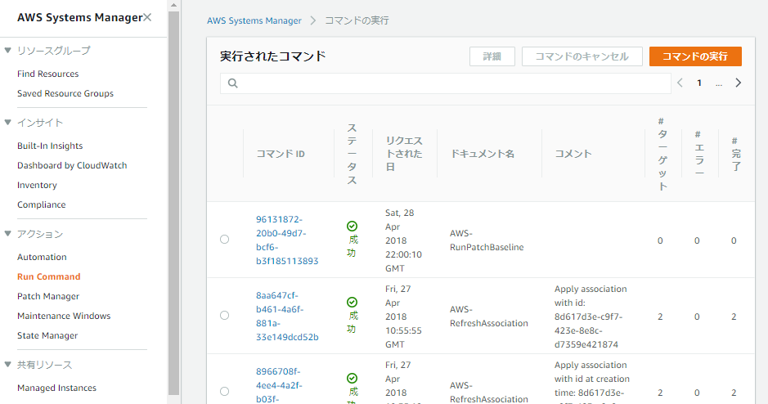The image size is (768, 404).
Task: Open Patch Manager
Action: [x=48, y=296]
